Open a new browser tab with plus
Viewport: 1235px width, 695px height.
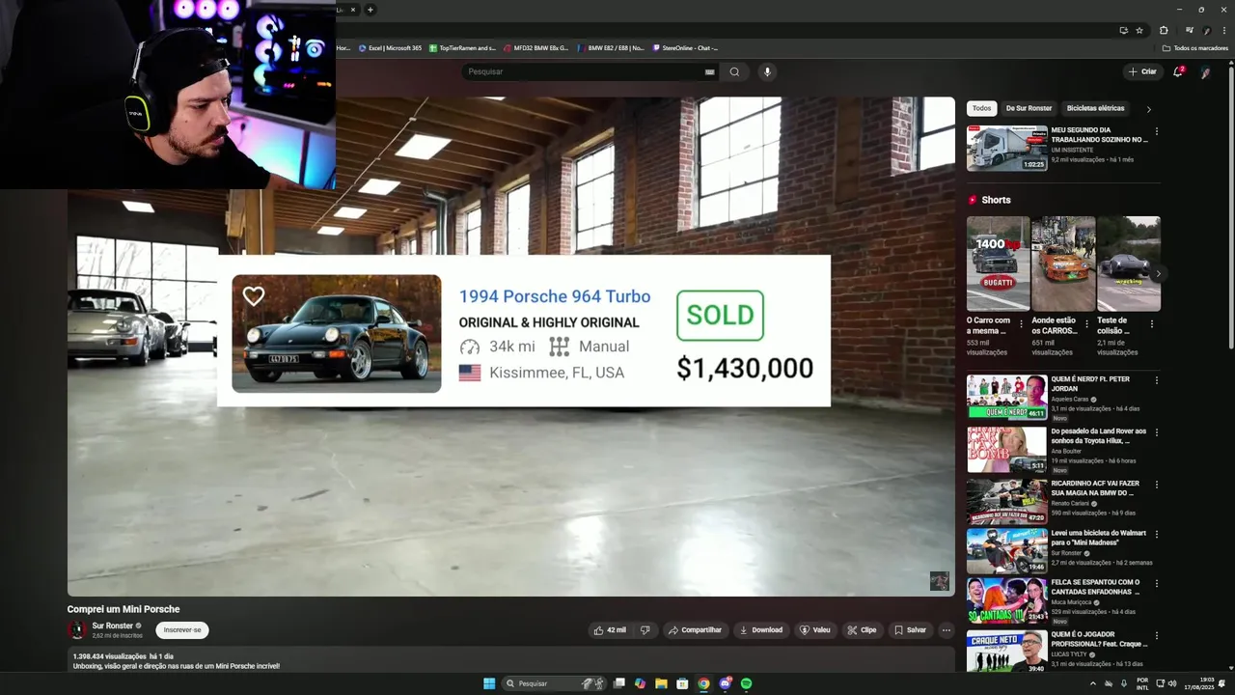[x=370, y=10]
